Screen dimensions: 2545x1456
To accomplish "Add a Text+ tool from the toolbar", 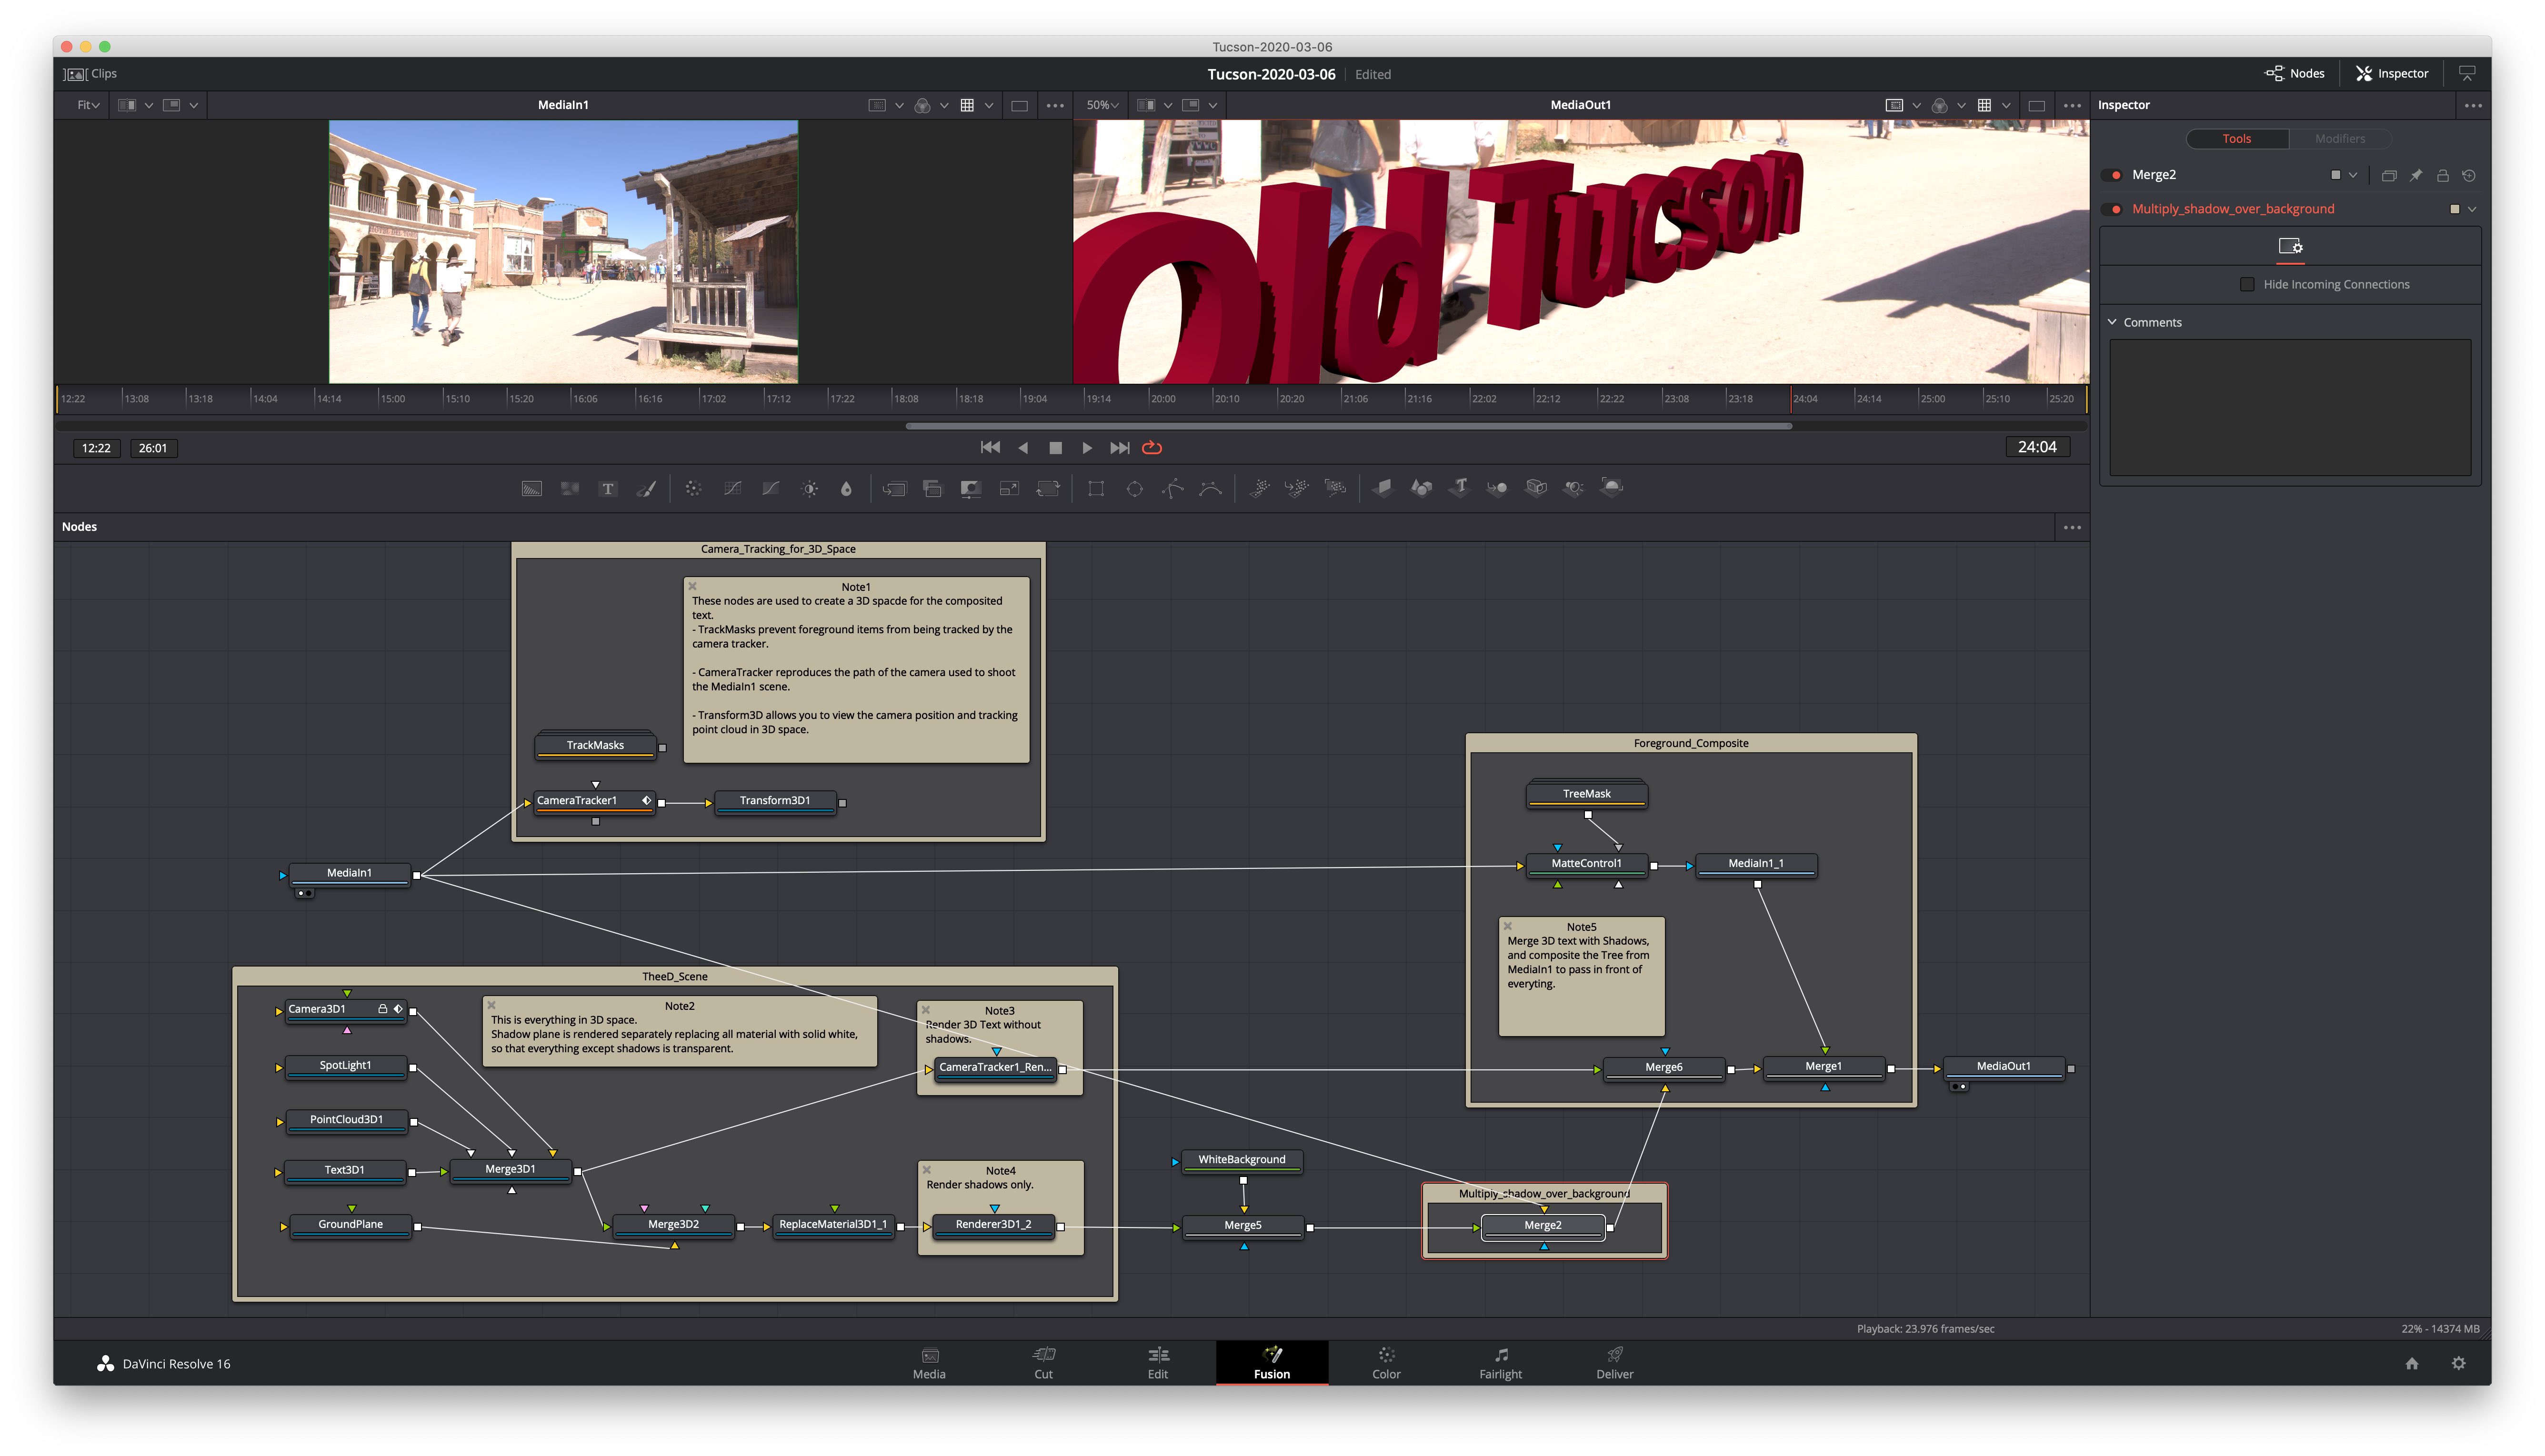I will pos(608,488).
